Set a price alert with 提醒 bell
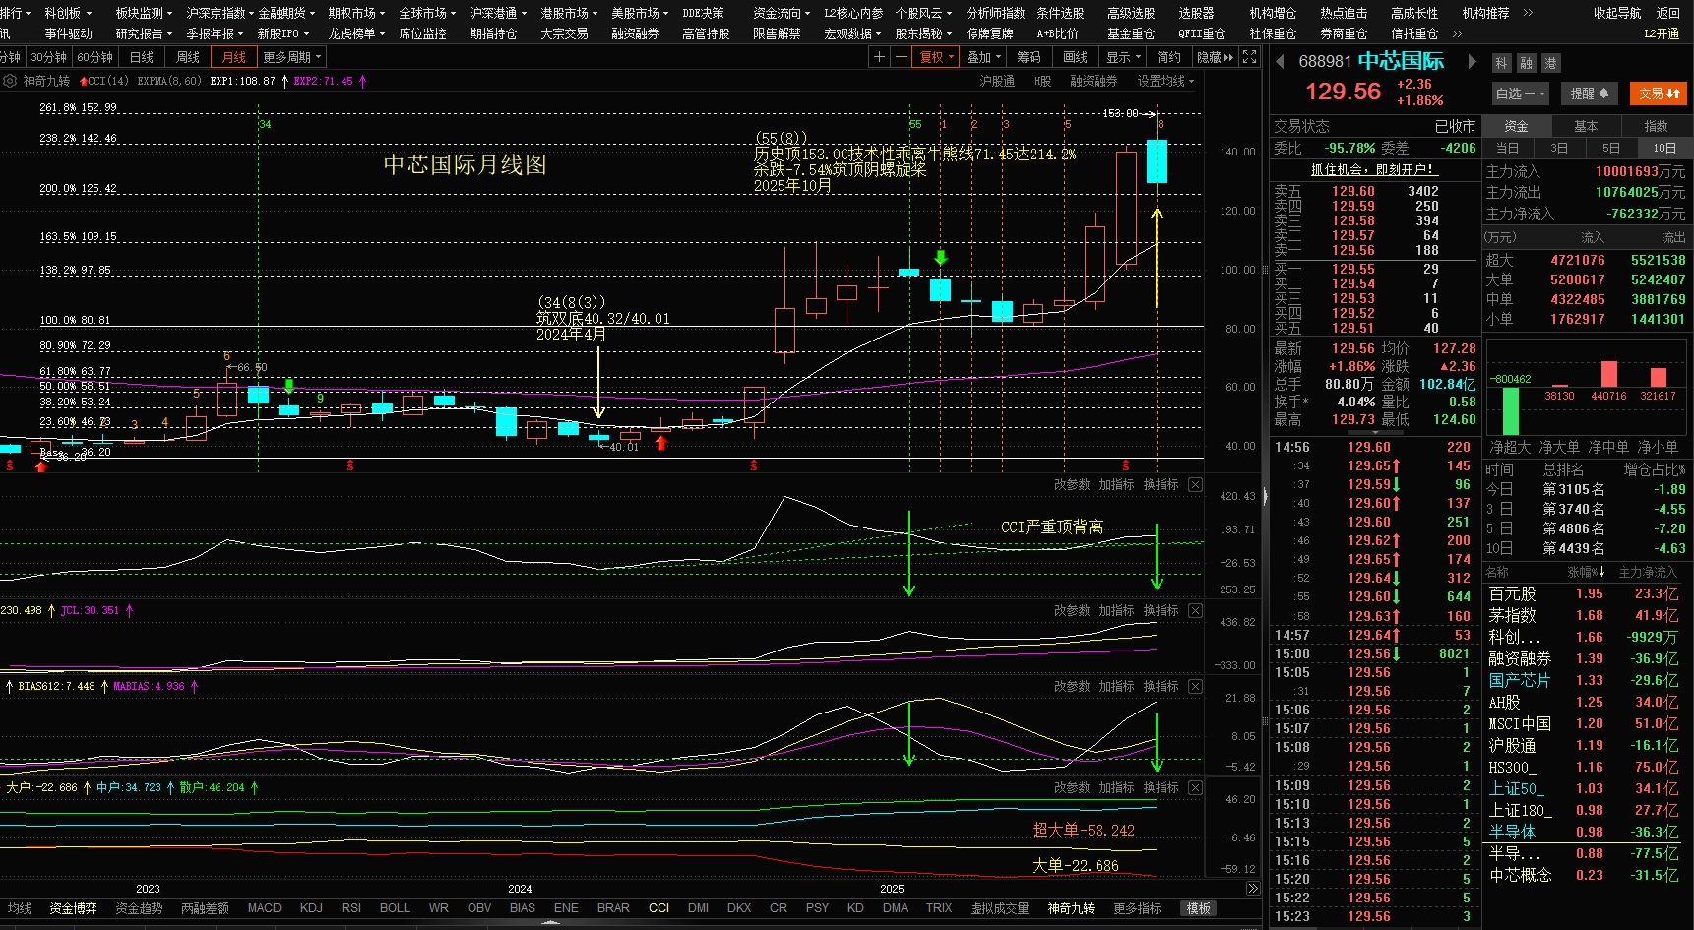This screenshot has width=1694, height=930. pos(1590,93)
